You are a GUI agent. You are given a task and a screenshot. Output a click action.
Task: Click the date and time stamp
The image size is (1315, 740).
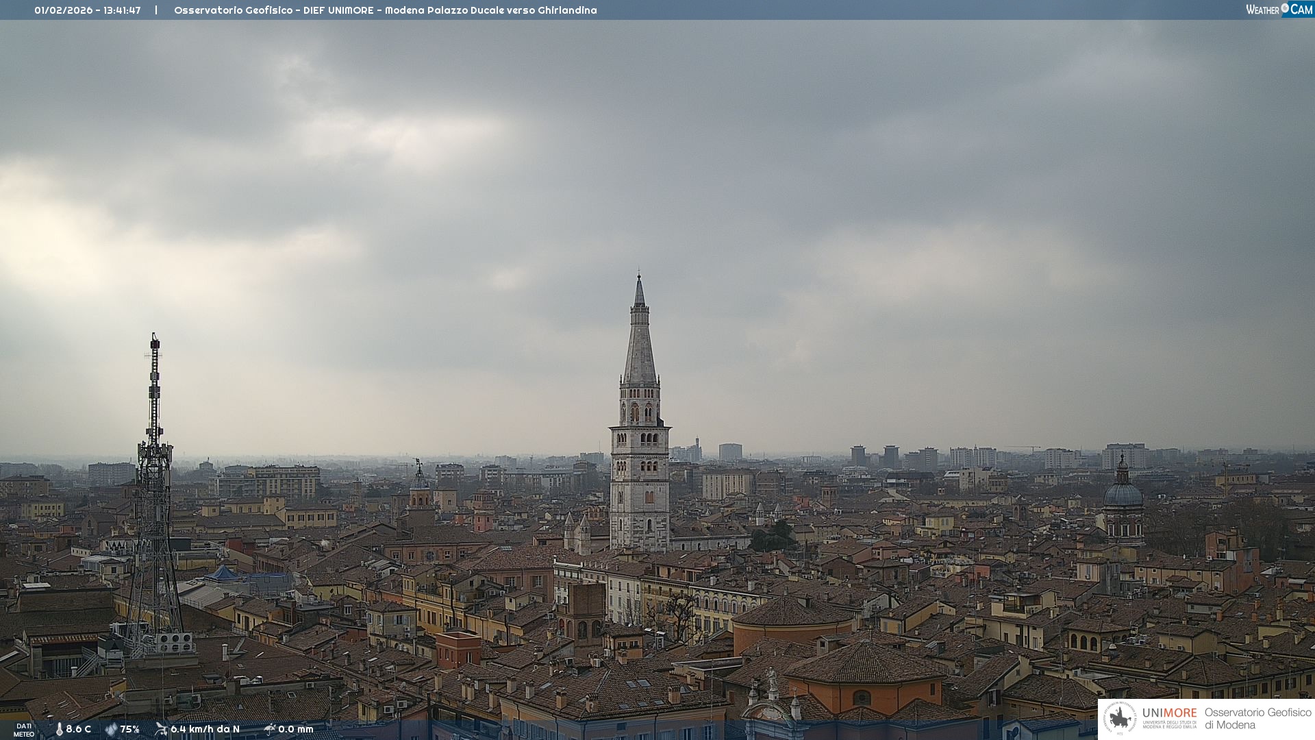[88, 10]
